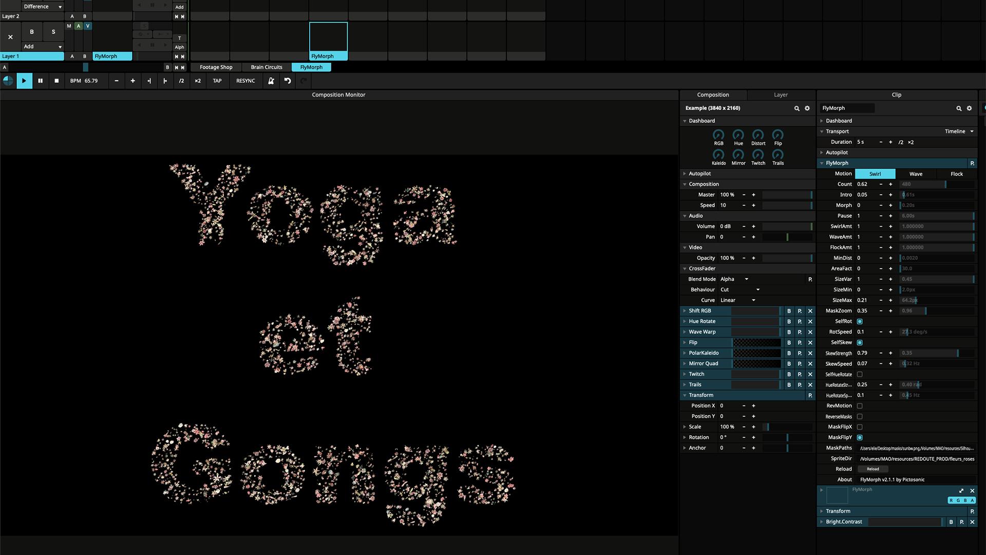Stop playback with the stop icon
The width and height of the screenshot is (986, 555).
point(56,81)
